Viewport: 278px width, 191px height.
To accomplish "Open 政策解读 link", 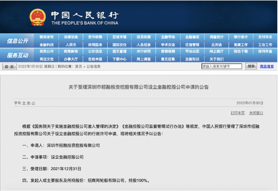I will 71,51.
